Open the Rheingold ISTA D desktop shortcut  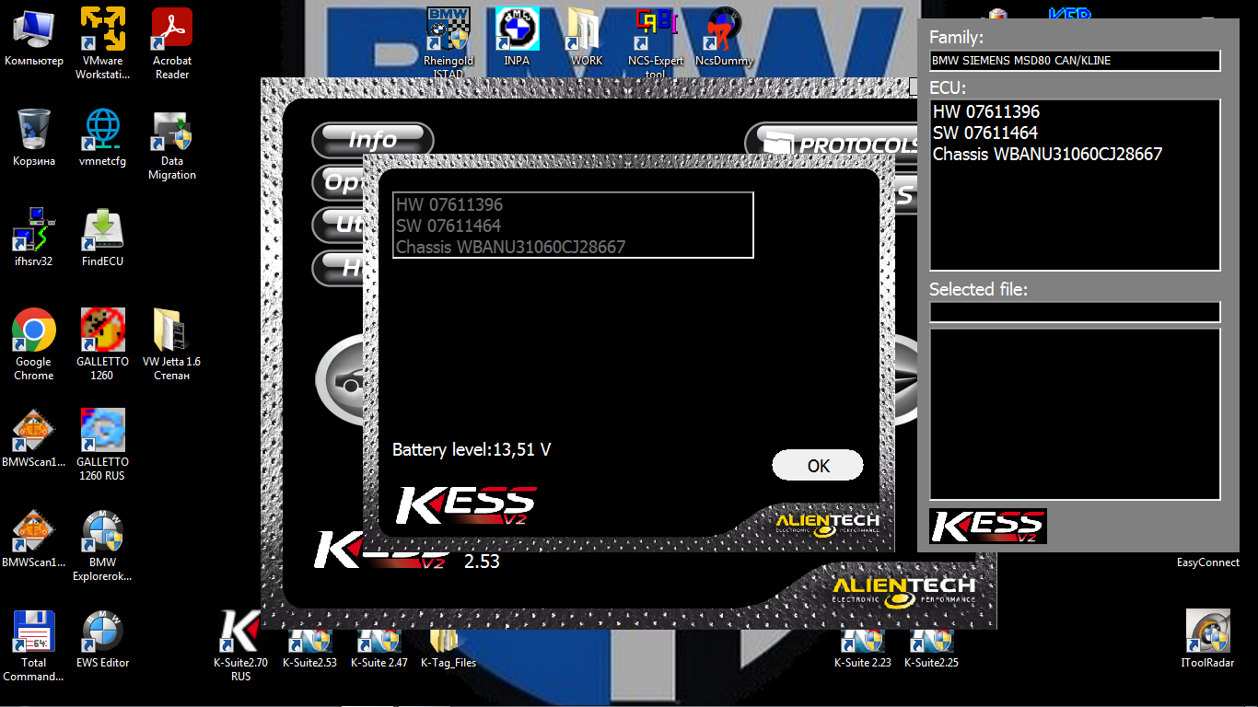point(448,31)
